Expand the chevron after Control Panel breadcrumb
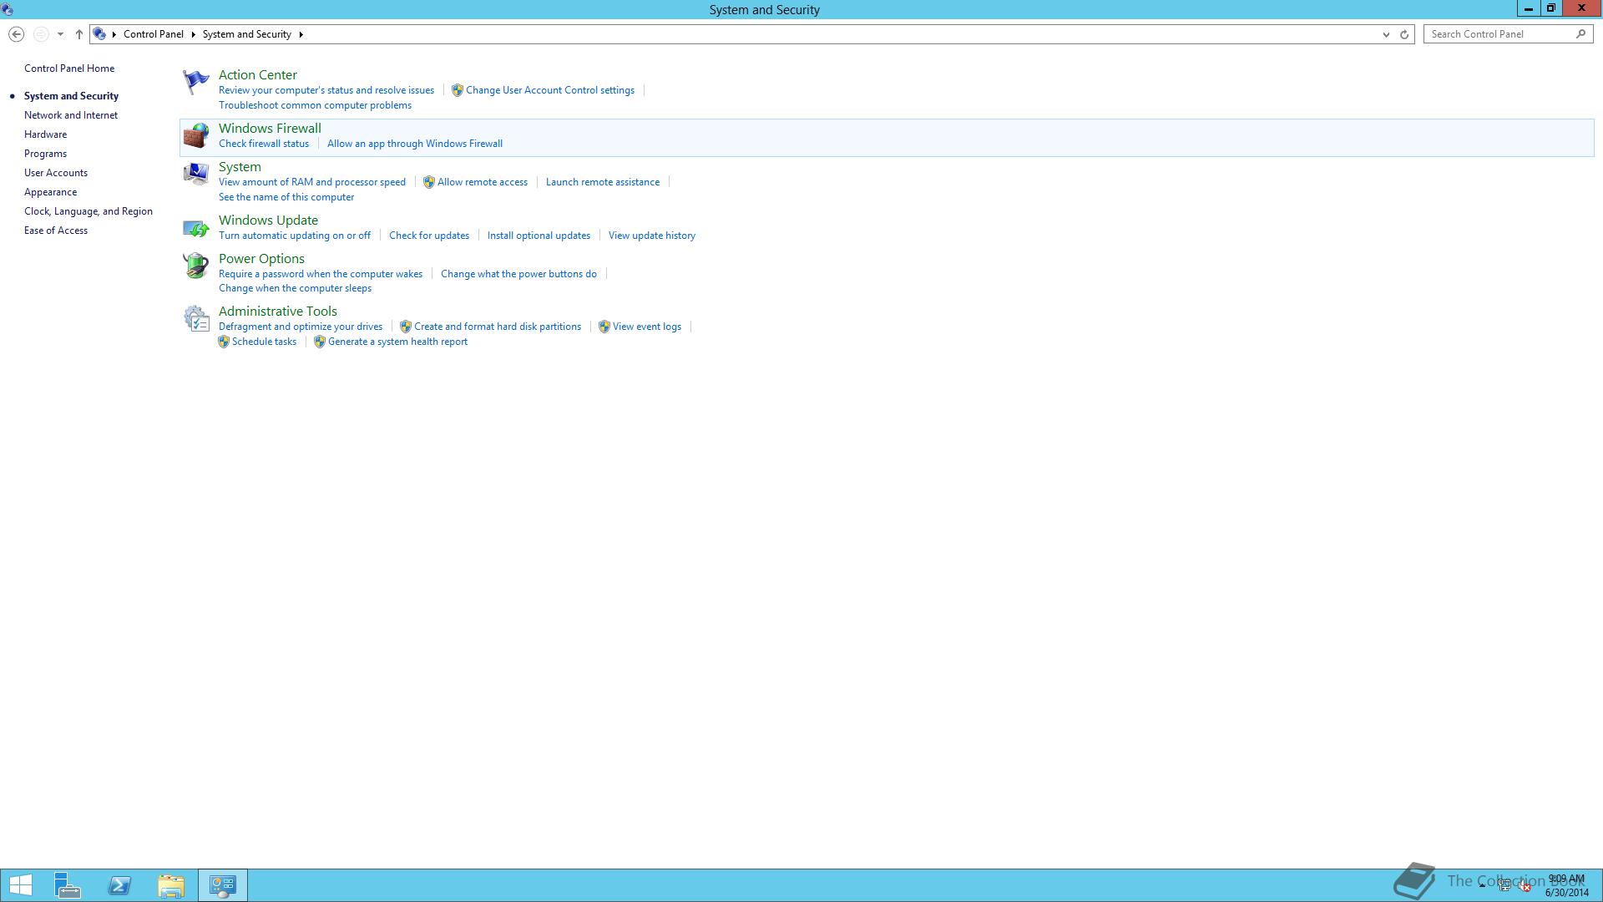The width and height of the screenshot is (1603, 902). point(193,34)
